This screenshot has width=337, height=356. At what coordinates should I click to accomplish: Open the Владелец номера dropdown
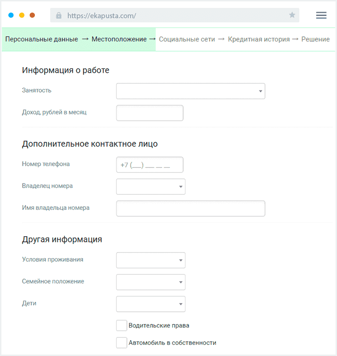coord(151,187)
